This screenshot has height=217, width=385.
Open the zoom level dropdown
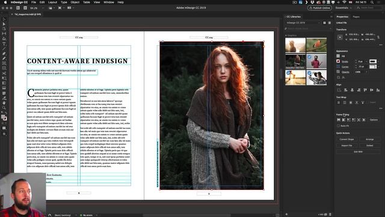click(43, 8)
